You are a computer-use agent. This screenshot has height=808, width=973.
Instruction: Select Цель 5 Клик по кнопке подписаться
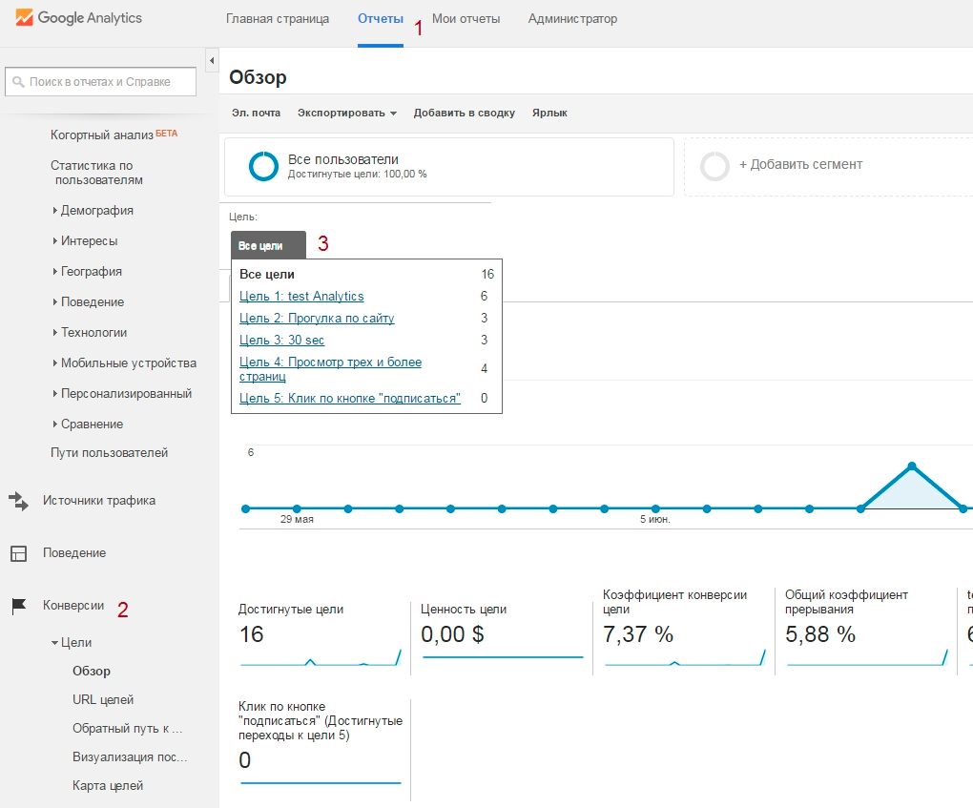(x=349, y=398)
